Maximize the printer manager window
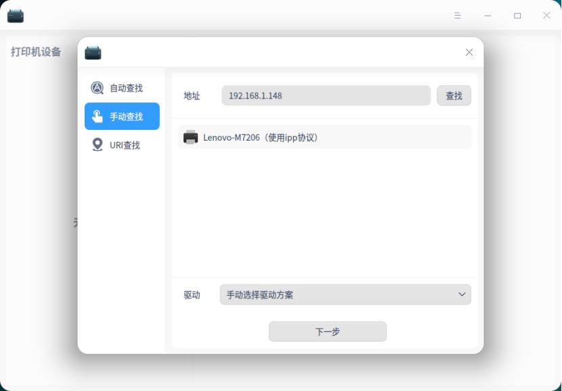Image resolution: width=562 pixels, height=391 pixels. tap(517, 16)
